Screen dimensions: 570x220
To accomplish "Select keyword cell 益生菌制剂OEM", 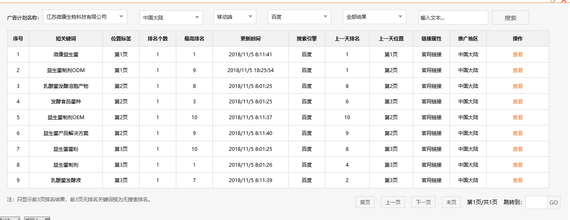I will 66,117.
